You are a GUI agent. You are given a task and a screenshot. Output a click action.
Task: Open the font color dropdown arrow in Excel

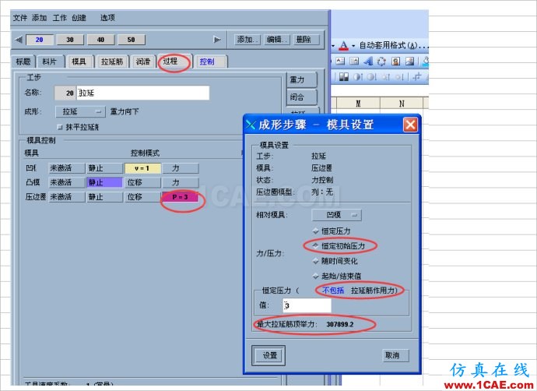coord(353,46)
